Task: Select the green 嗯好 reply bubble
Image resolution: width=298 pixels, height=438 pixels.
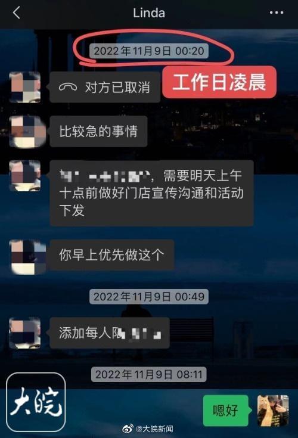Action: [x=226, y=411]
